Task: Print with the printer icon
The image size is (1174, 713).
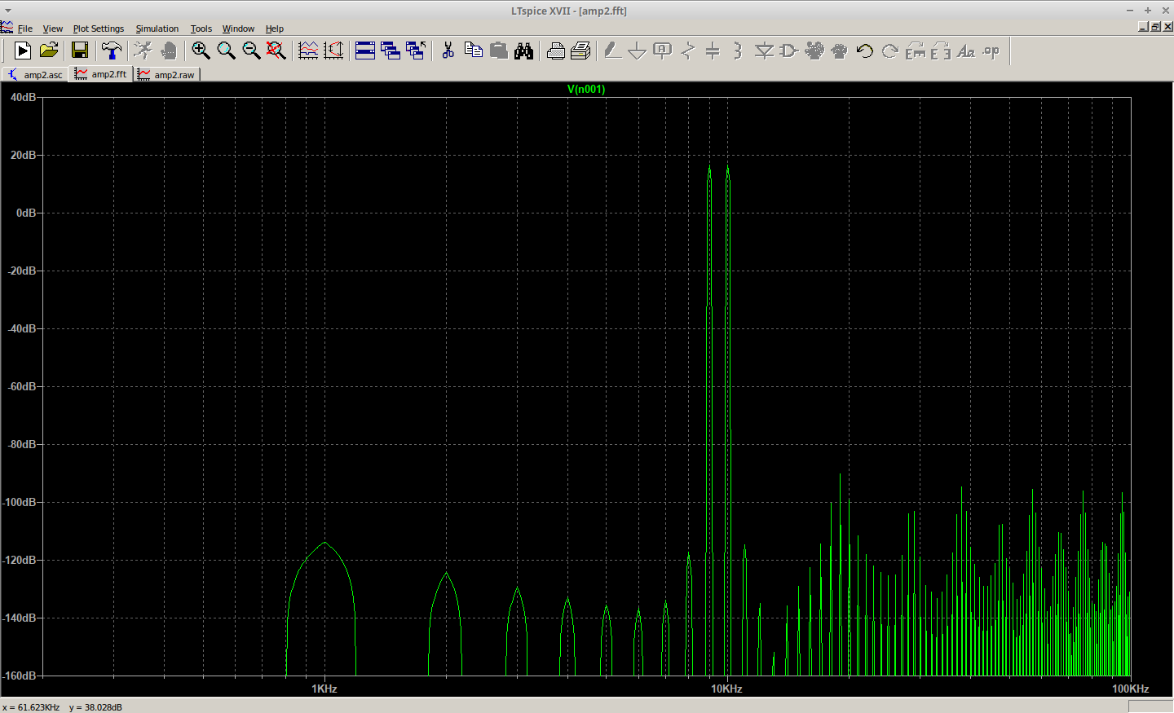Action: tap(555, 51)
